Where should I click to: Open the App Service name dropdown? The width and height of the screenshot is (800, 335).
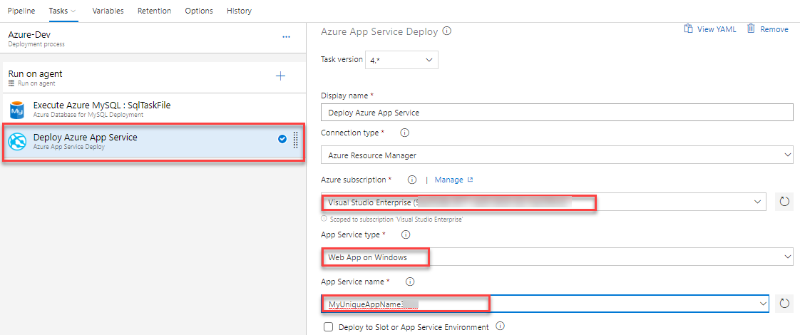click(545, 304)
